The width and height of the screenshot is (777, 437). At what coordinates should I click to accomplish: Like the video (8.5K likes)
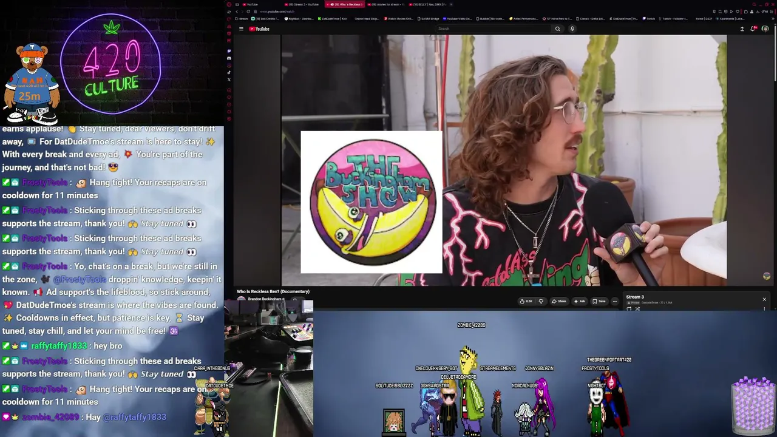pos(526,301)
